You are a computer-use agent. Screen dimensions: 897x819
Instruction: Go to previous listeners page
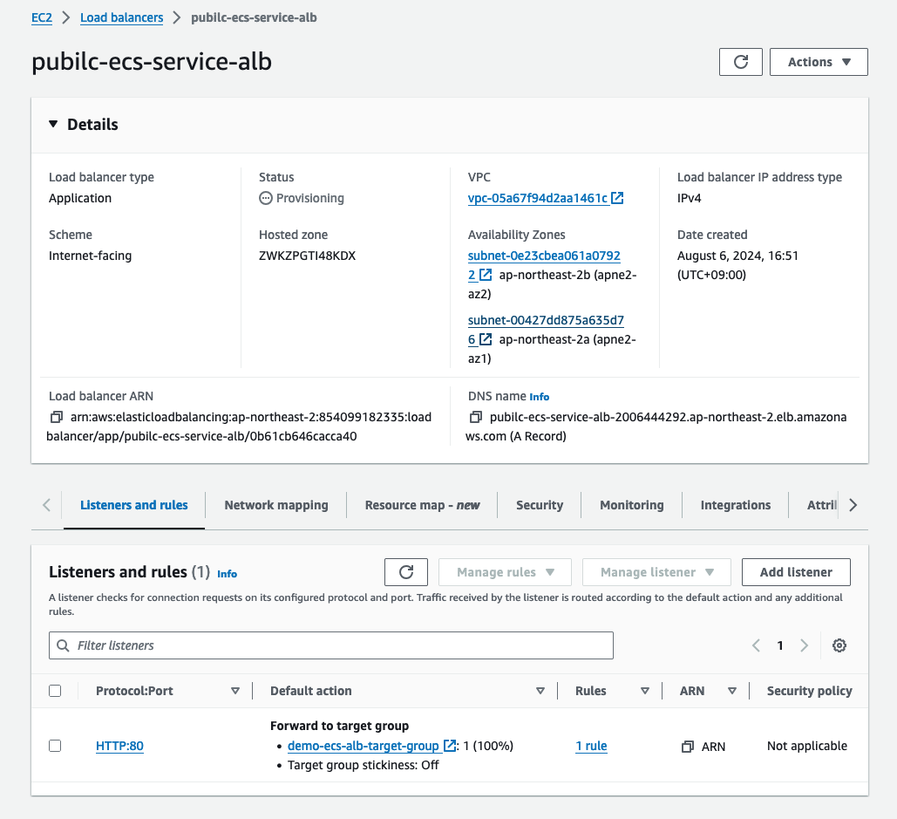click(x=756, y=645)
